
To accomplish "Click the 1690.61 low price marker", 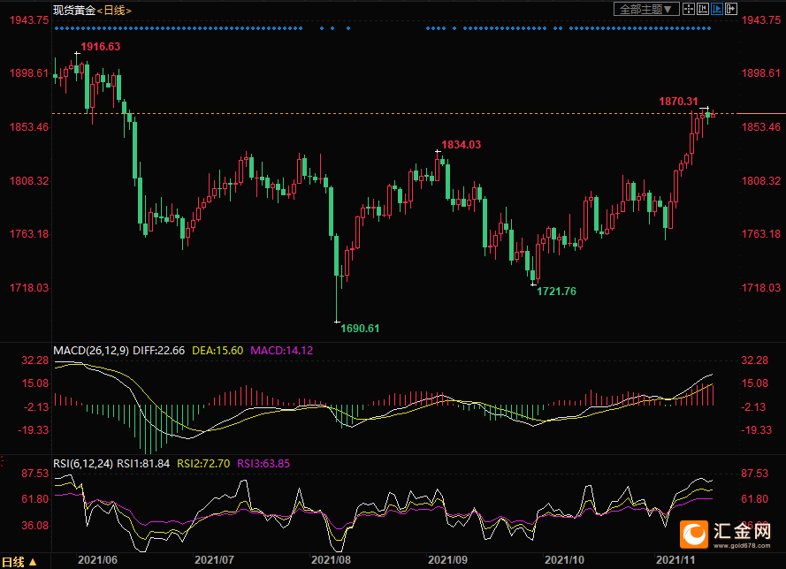I will pos(360,329).
